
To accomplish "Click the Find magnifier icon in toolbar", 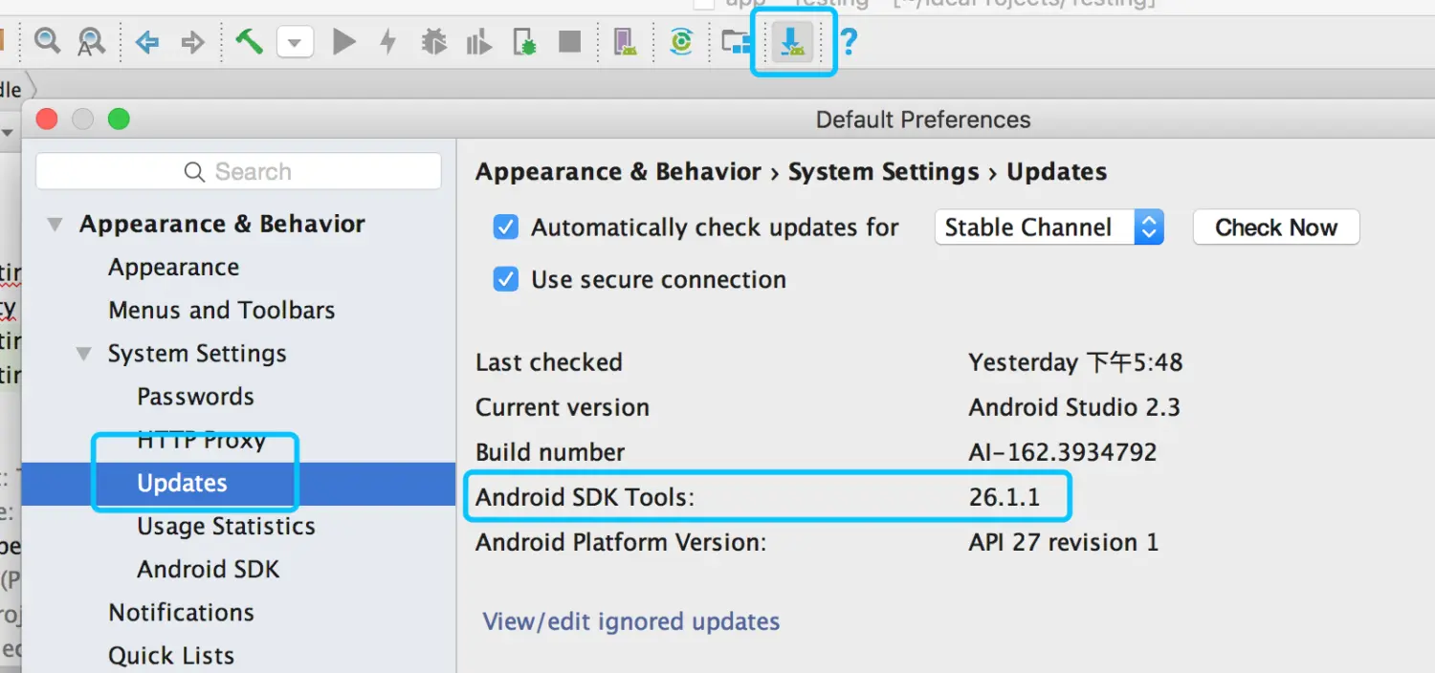I will [47, 40].
